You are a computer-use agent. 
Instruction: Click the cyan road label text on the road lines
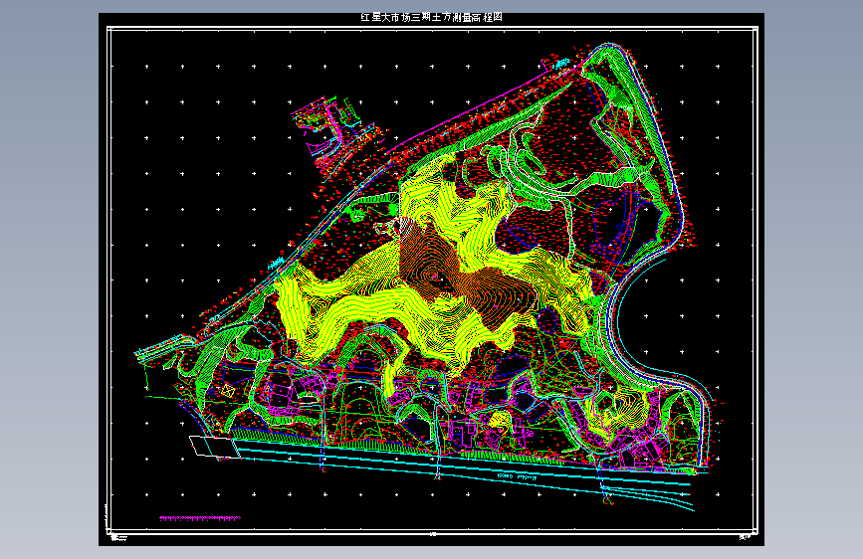point(517,476)
